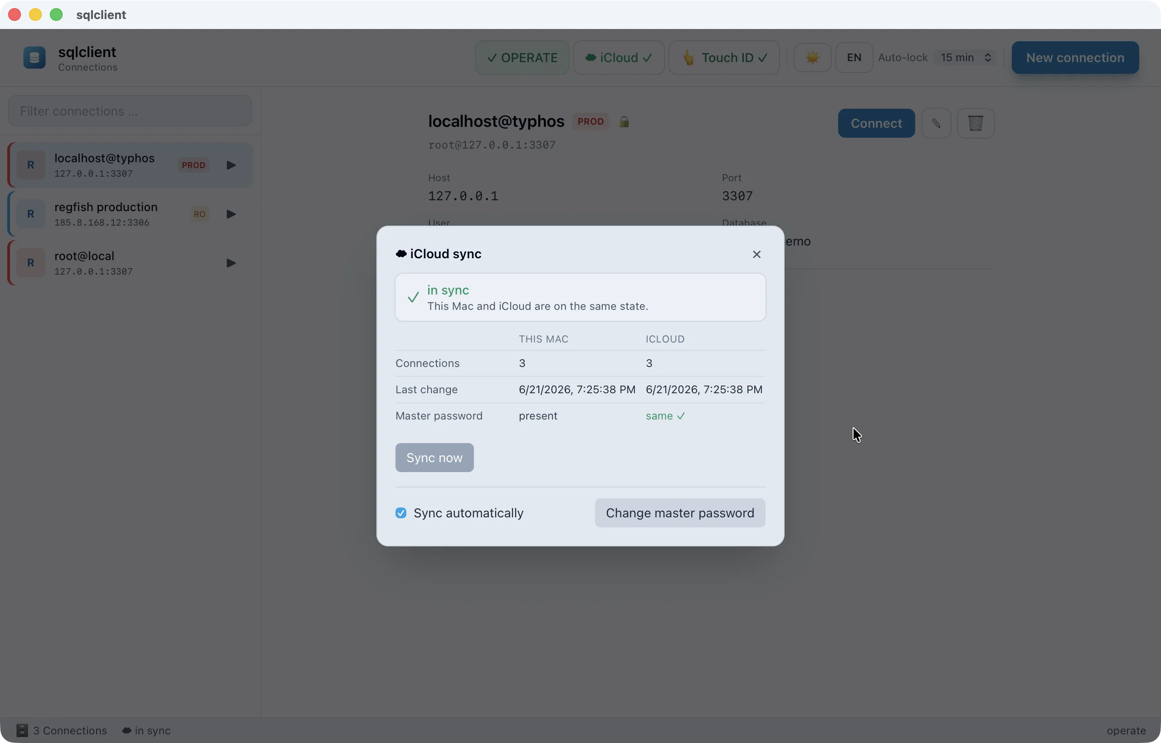The height and width of the screenshot is (743, 1161).
Task: Click the THIS MAC column header
Action: click(x=543, y=339)
